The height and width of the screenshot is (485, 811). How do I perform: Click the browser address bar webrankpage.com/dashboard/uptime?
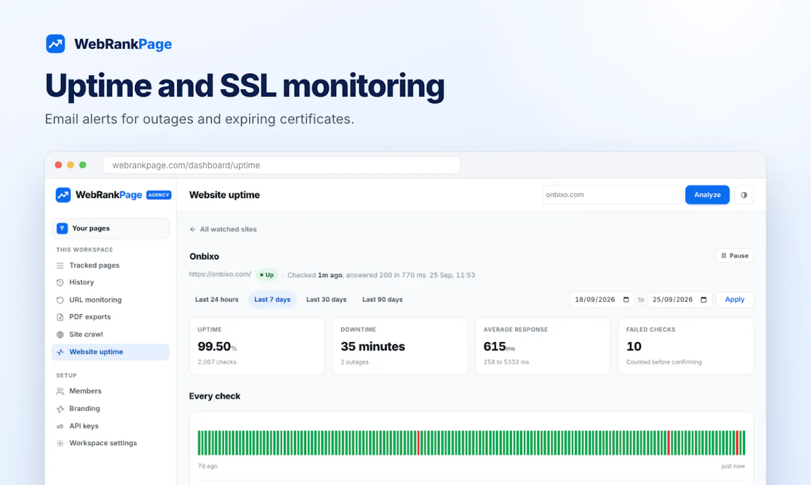pos(281,165)
